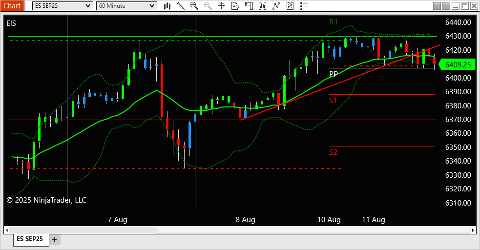The image size is (480, 250).
Task: Click the R1 pivot label
Action: pyautogui.click(x=334, y=21)
